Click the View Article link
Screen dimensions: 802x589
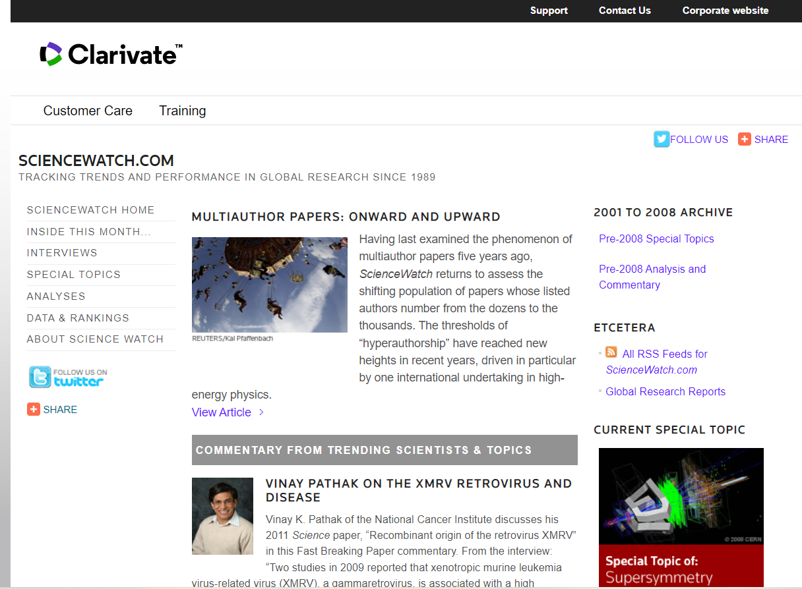[222, 412]
